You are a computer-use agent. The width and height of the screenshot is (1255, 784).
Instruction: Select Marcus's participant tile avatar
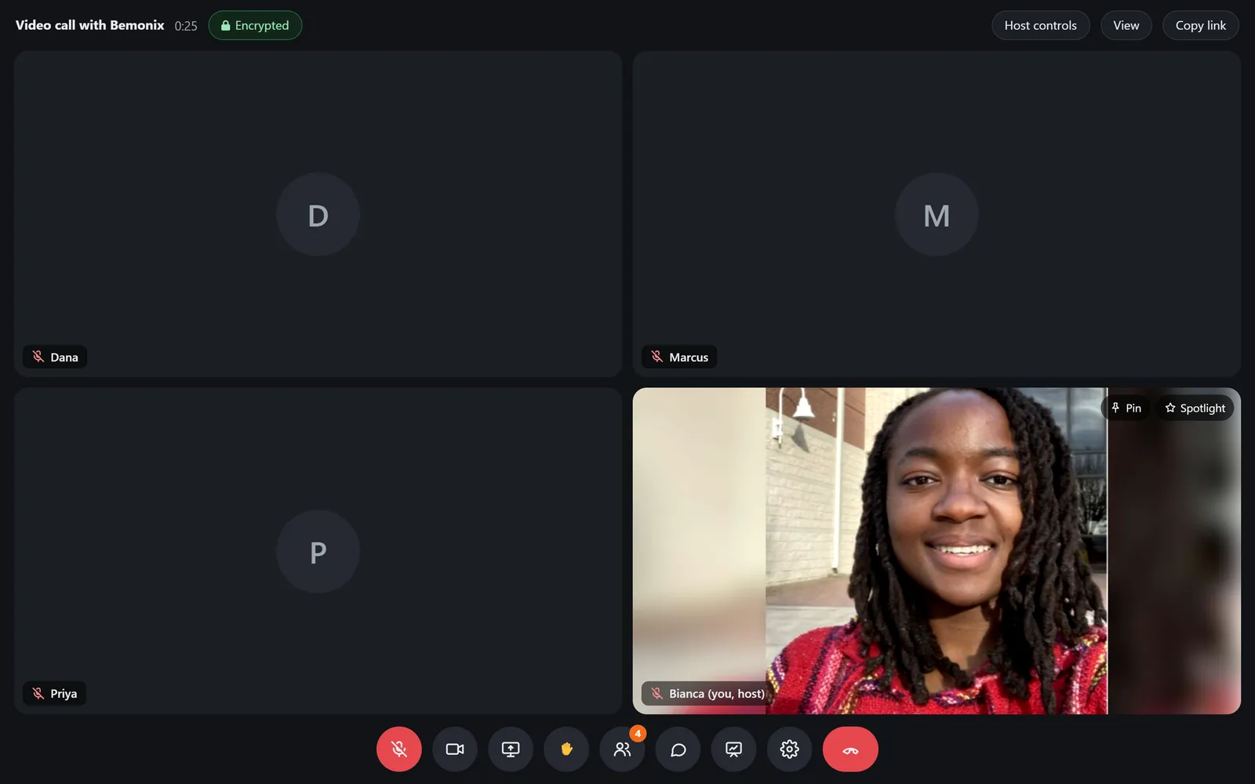937,214
